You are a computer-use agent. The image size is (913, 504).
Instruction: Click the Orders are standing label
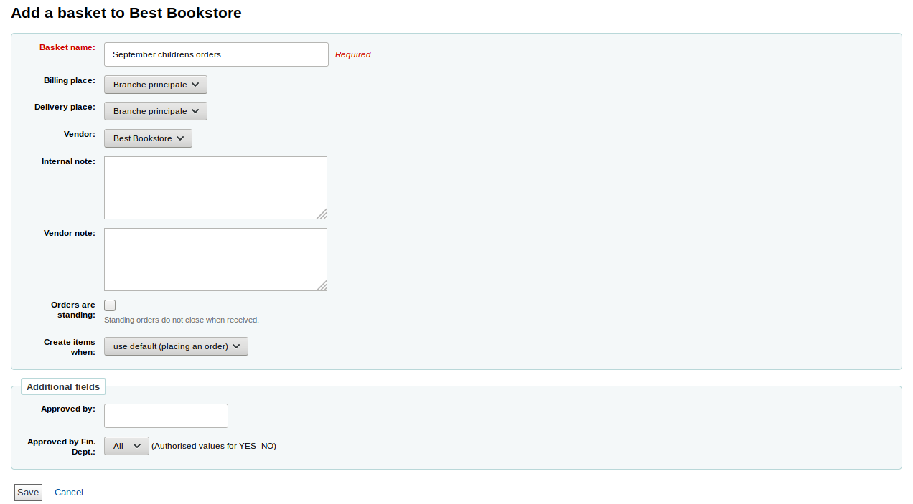pos(72,310)
